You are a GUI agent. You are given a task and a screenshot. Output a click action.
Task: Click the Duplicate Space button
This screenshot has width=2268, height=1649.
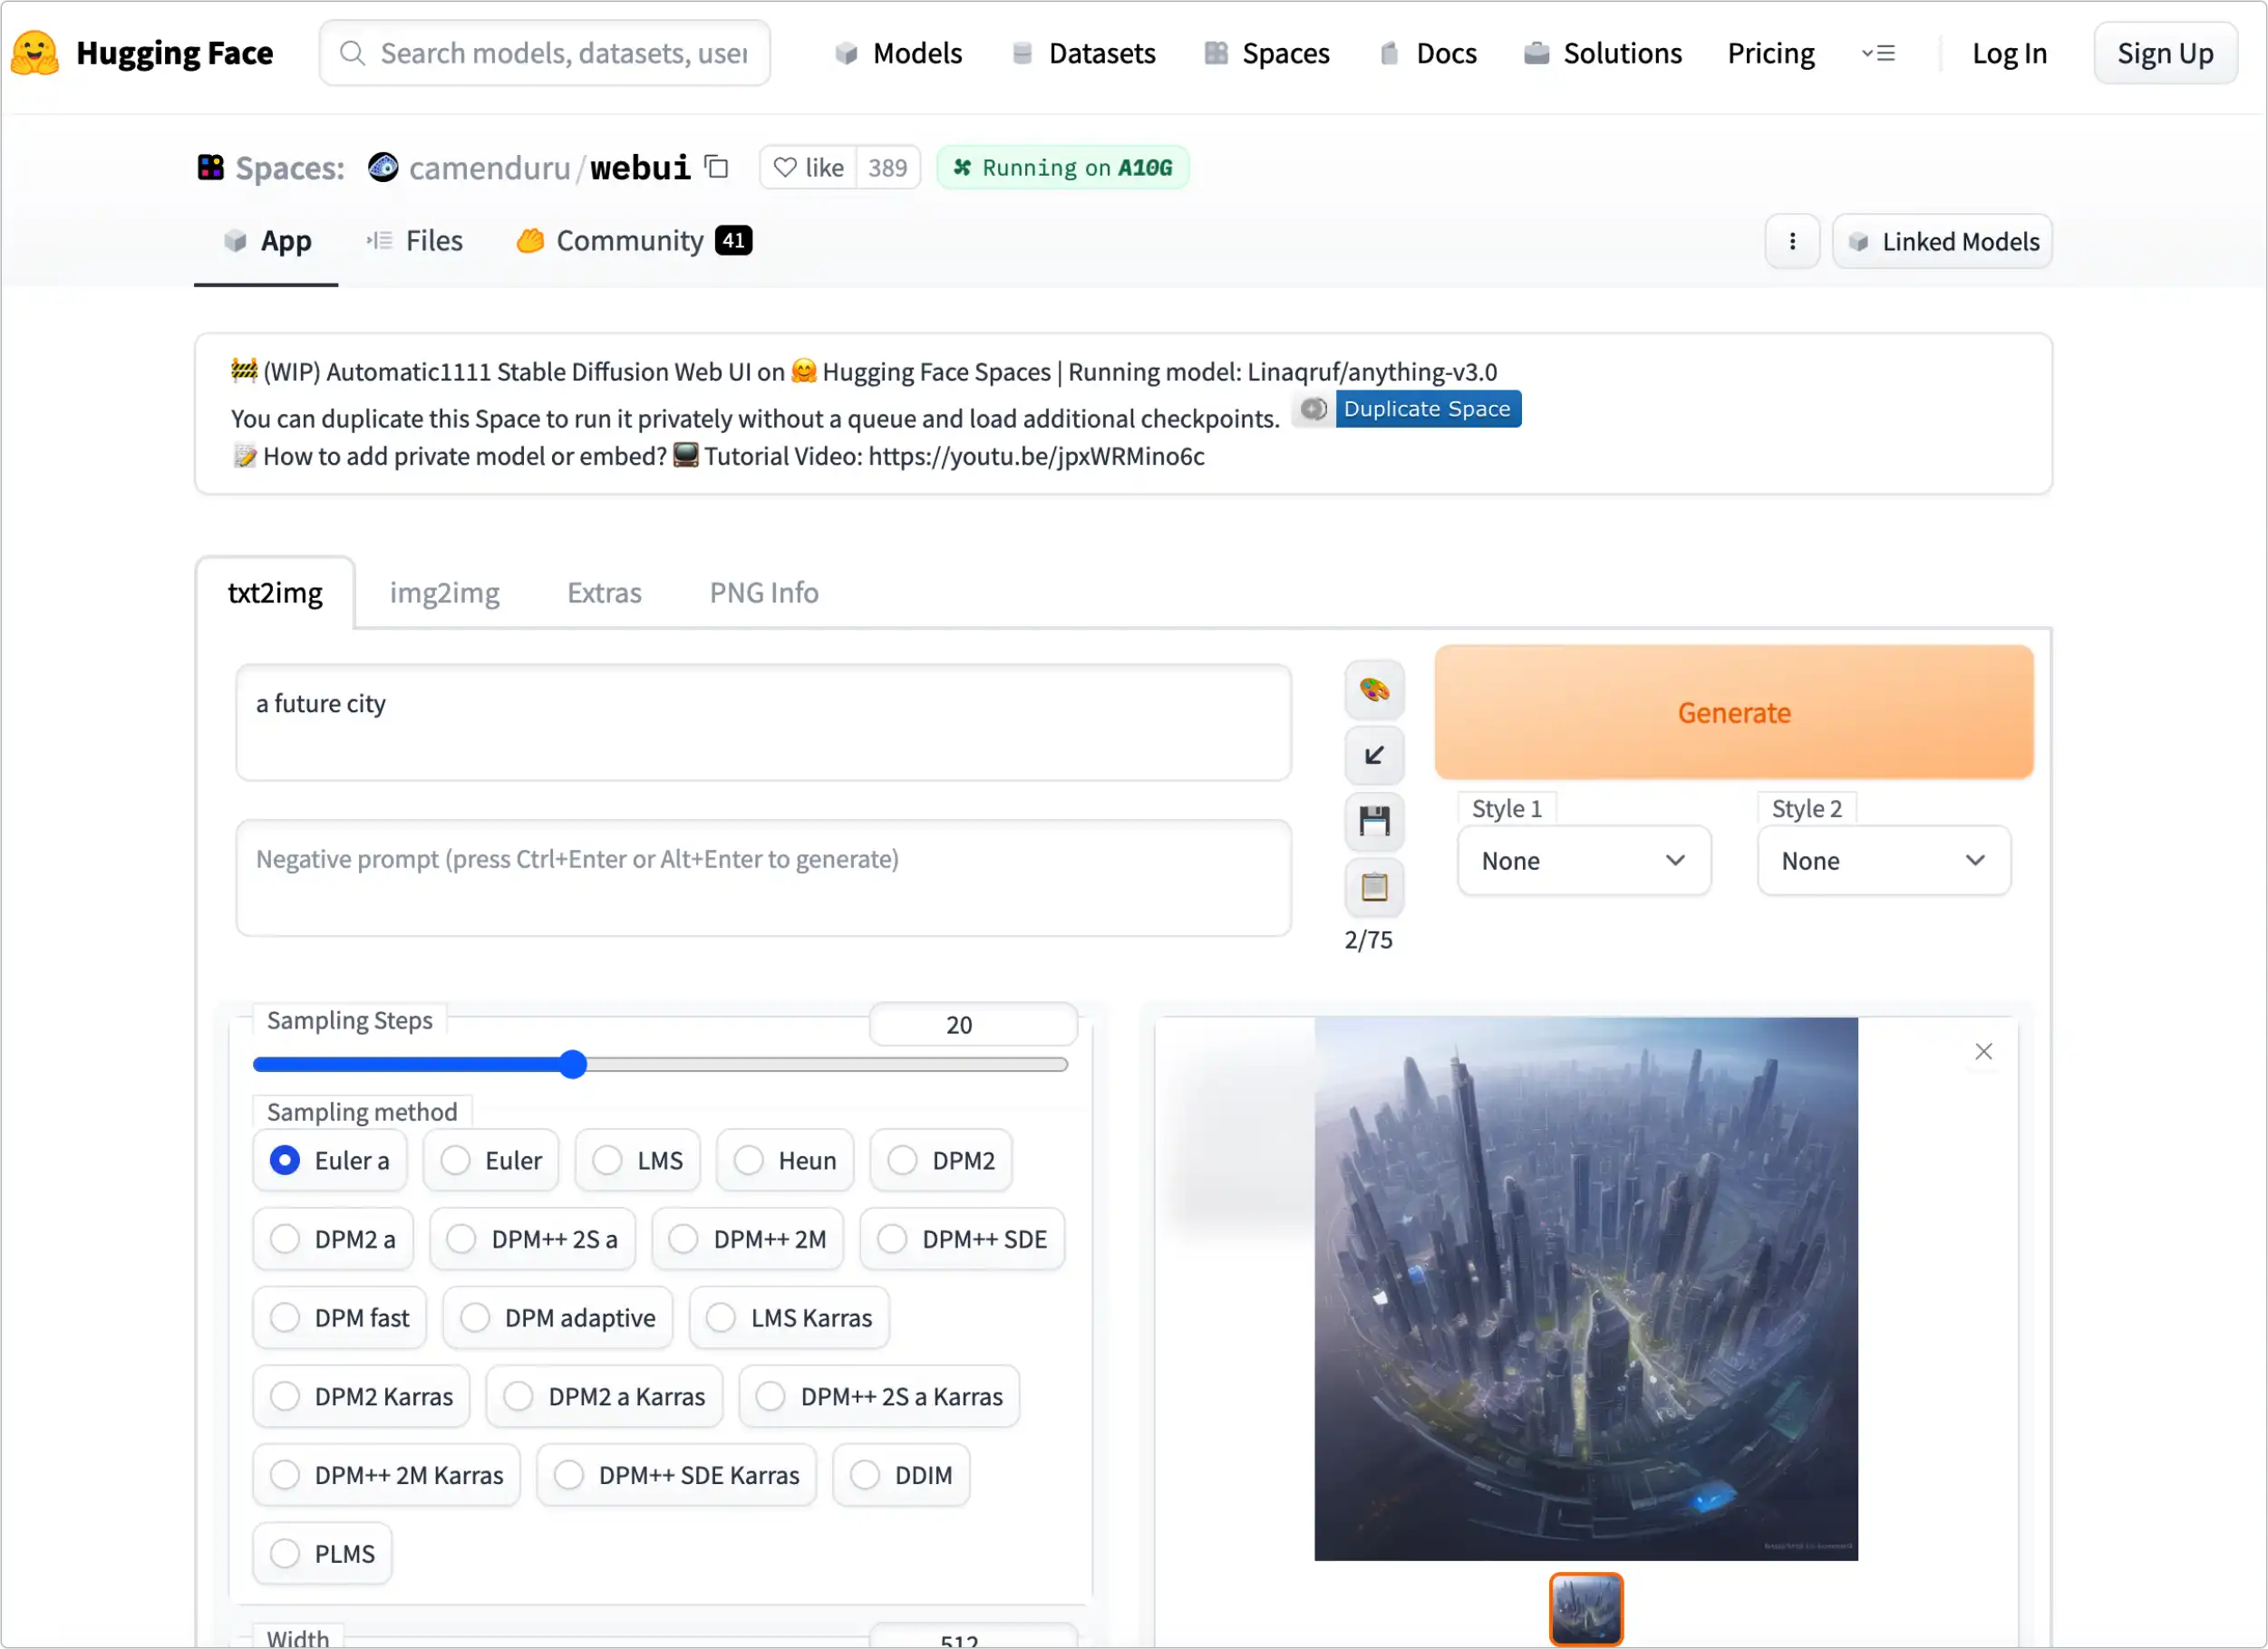pos(1426,409)
